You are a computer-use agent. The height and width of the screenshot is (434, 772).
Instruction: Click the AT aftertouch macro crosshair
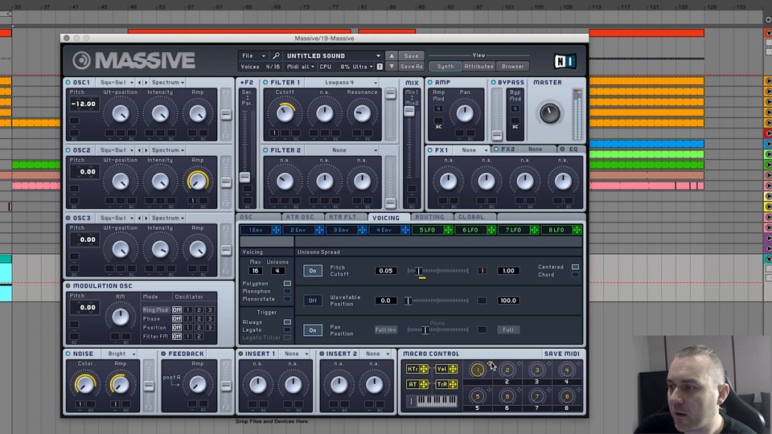click(424, 384)
